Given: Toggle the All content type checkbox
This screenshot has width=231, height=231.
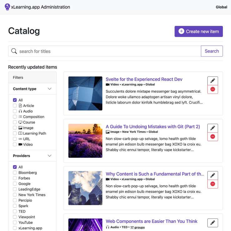Looking at the screenshot, I should point(15,100).
